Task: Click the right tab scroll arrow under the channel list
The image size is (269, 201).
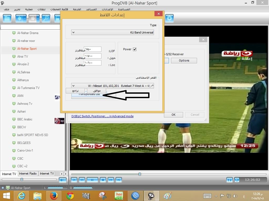Action: (x=66, y=174)
